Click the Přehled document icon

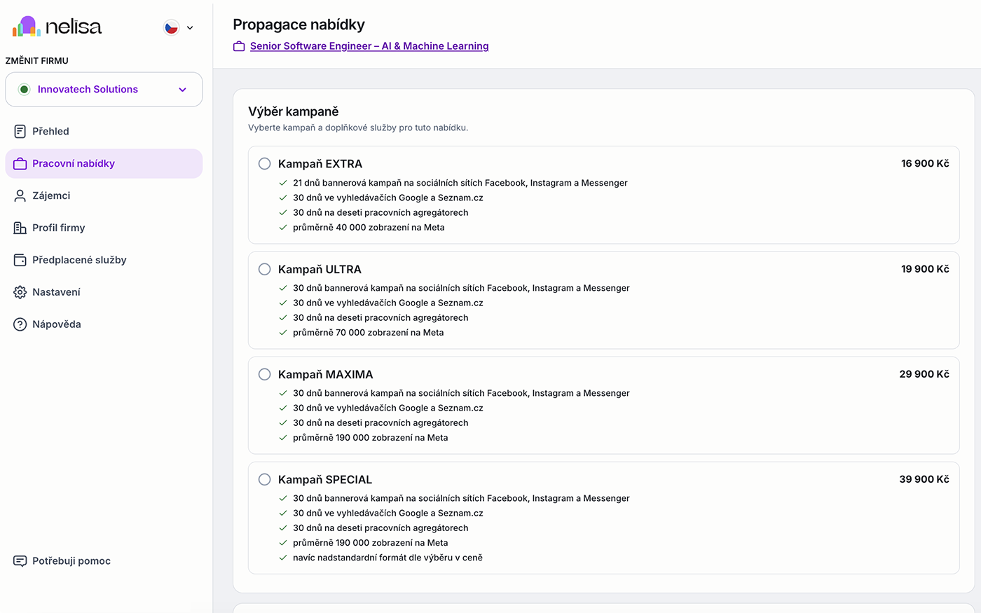click(20, 131)
